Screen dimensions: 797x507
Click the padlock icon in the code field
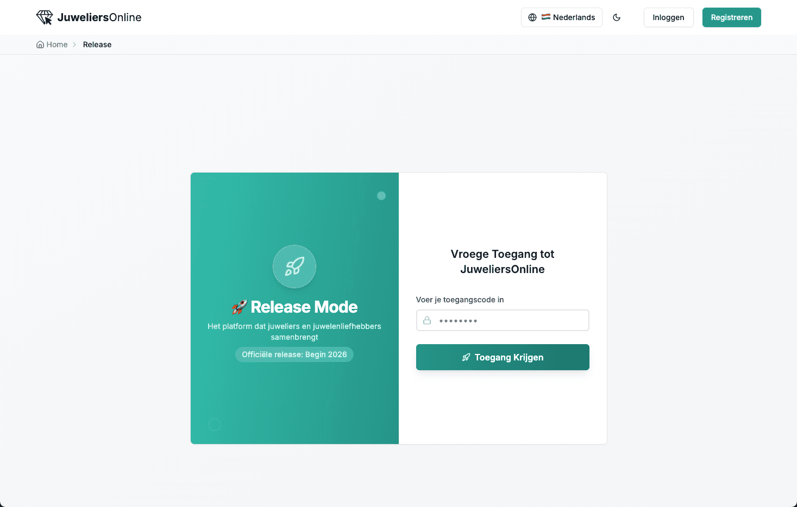427,320
